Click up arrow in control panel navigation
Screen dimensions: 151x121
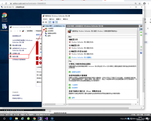[20, 31]
